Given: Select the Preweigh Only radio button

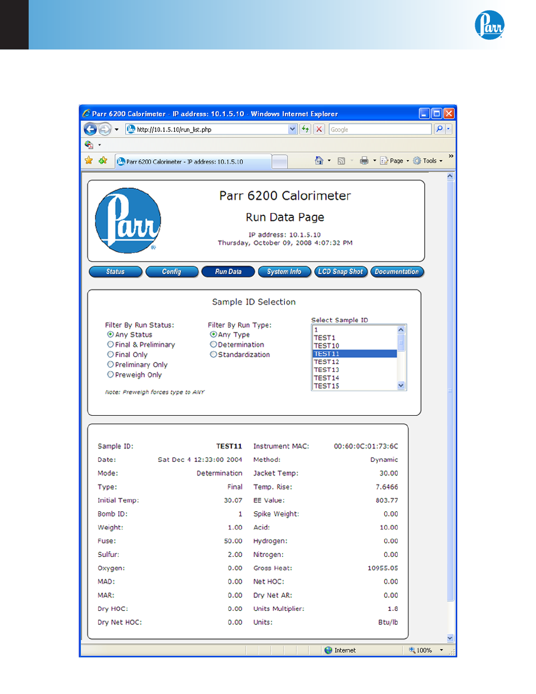Looking at the screenshot, I should [111, 375].
